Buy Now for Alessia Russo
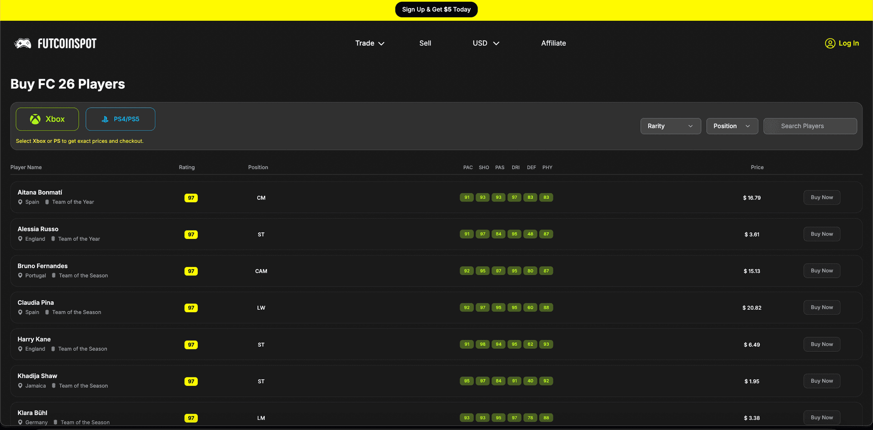This screenshot has width=873, height=430. coord(822,234)
